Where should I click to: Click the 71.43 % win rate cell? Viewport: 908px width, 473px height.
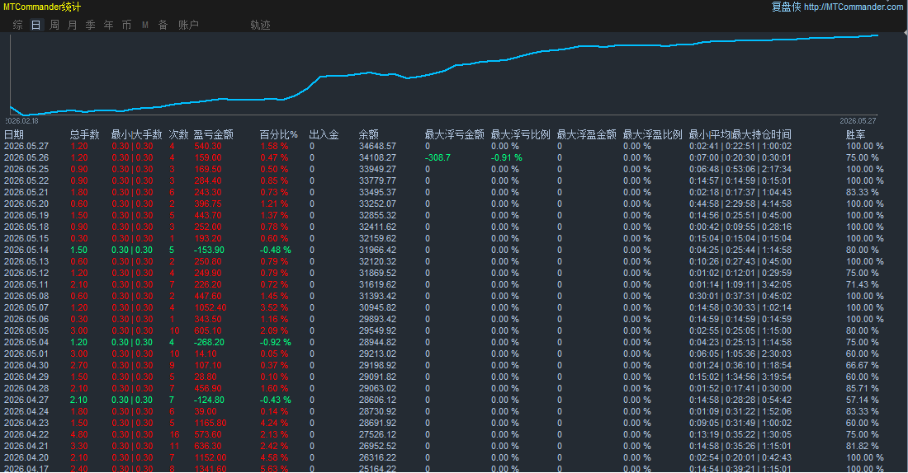point(863,284)
